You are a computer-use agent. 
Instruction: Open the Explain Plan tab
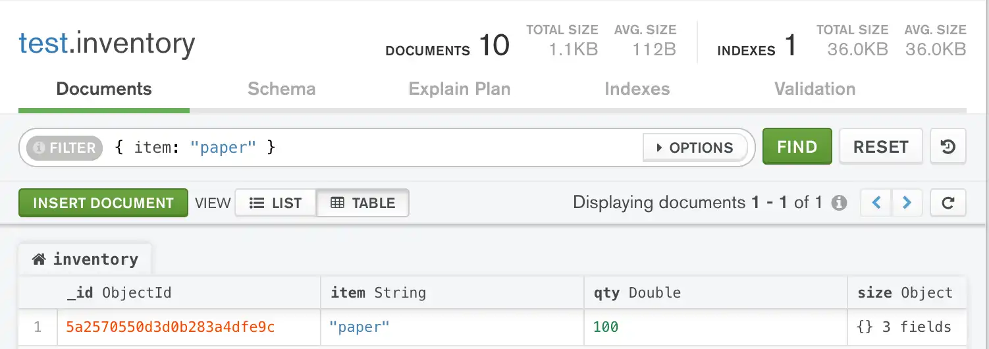click(459, 89)
